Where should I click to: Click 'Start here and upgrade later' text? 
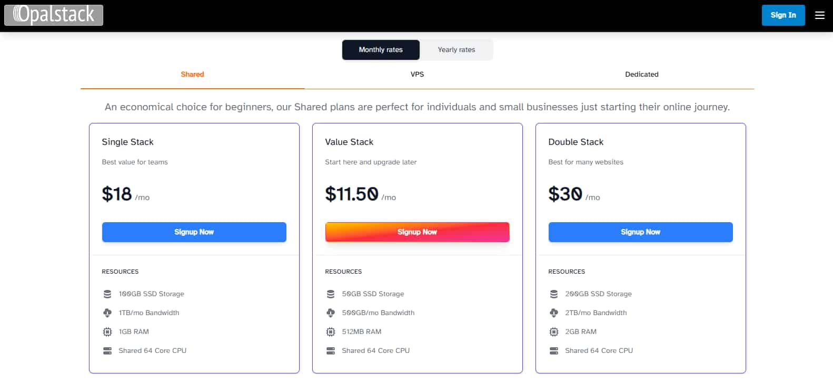tap(371, 162)
